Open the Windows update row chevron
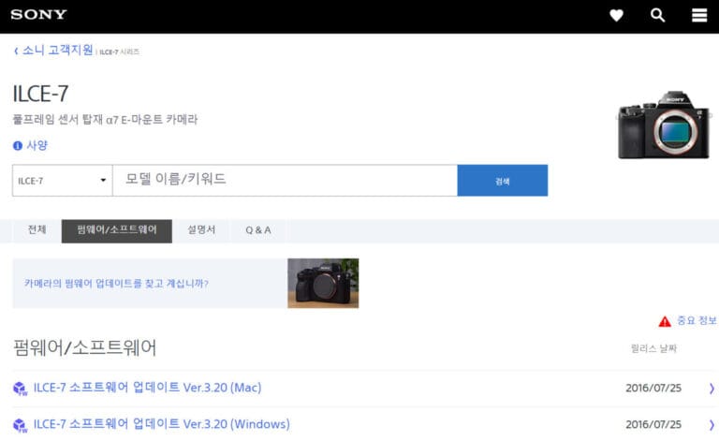The image size is (719, 441). pyautogui.click(x=712, y=425)
